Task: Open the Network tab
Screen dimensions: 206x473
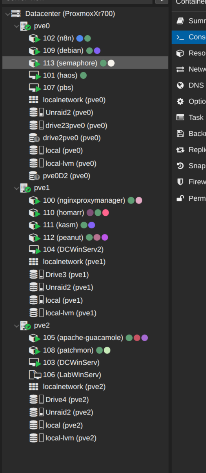Action: pyautogui.click(x=189, y=69)
